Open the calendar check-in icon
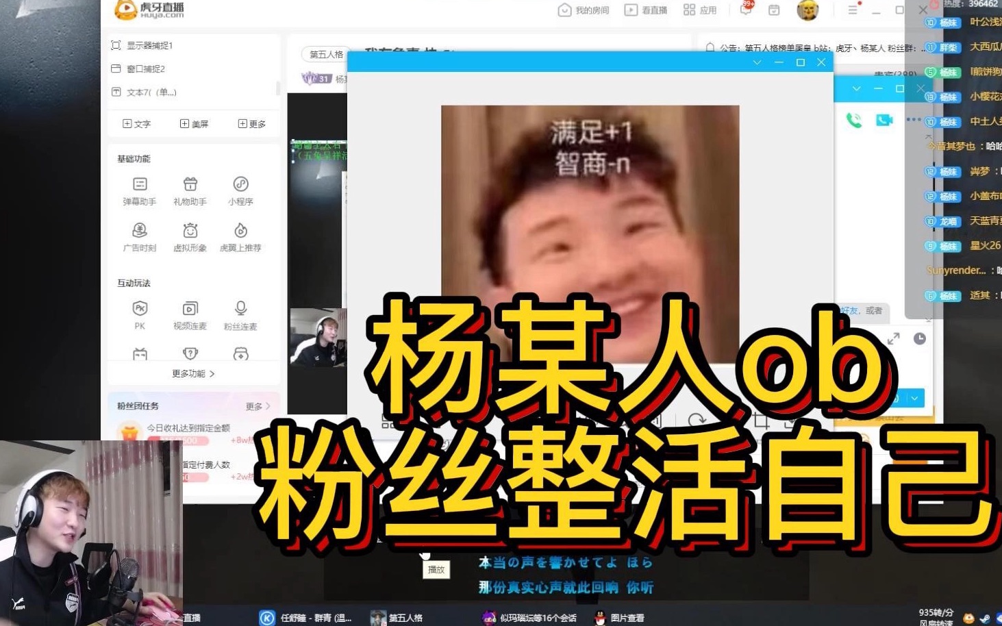This screenshot has width=1002, height=626. tap(774, 10)
